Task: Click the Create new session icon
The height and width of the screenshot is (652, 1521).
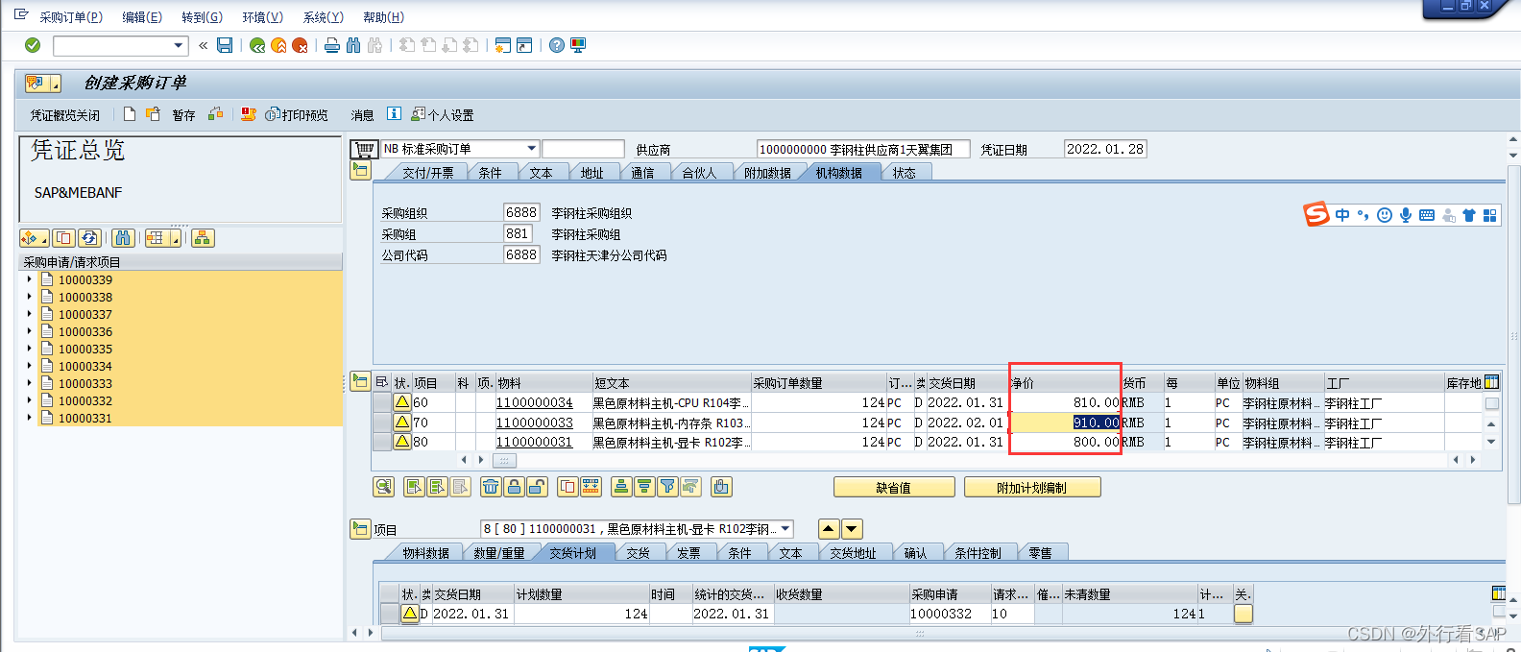Action: point(502,45)
